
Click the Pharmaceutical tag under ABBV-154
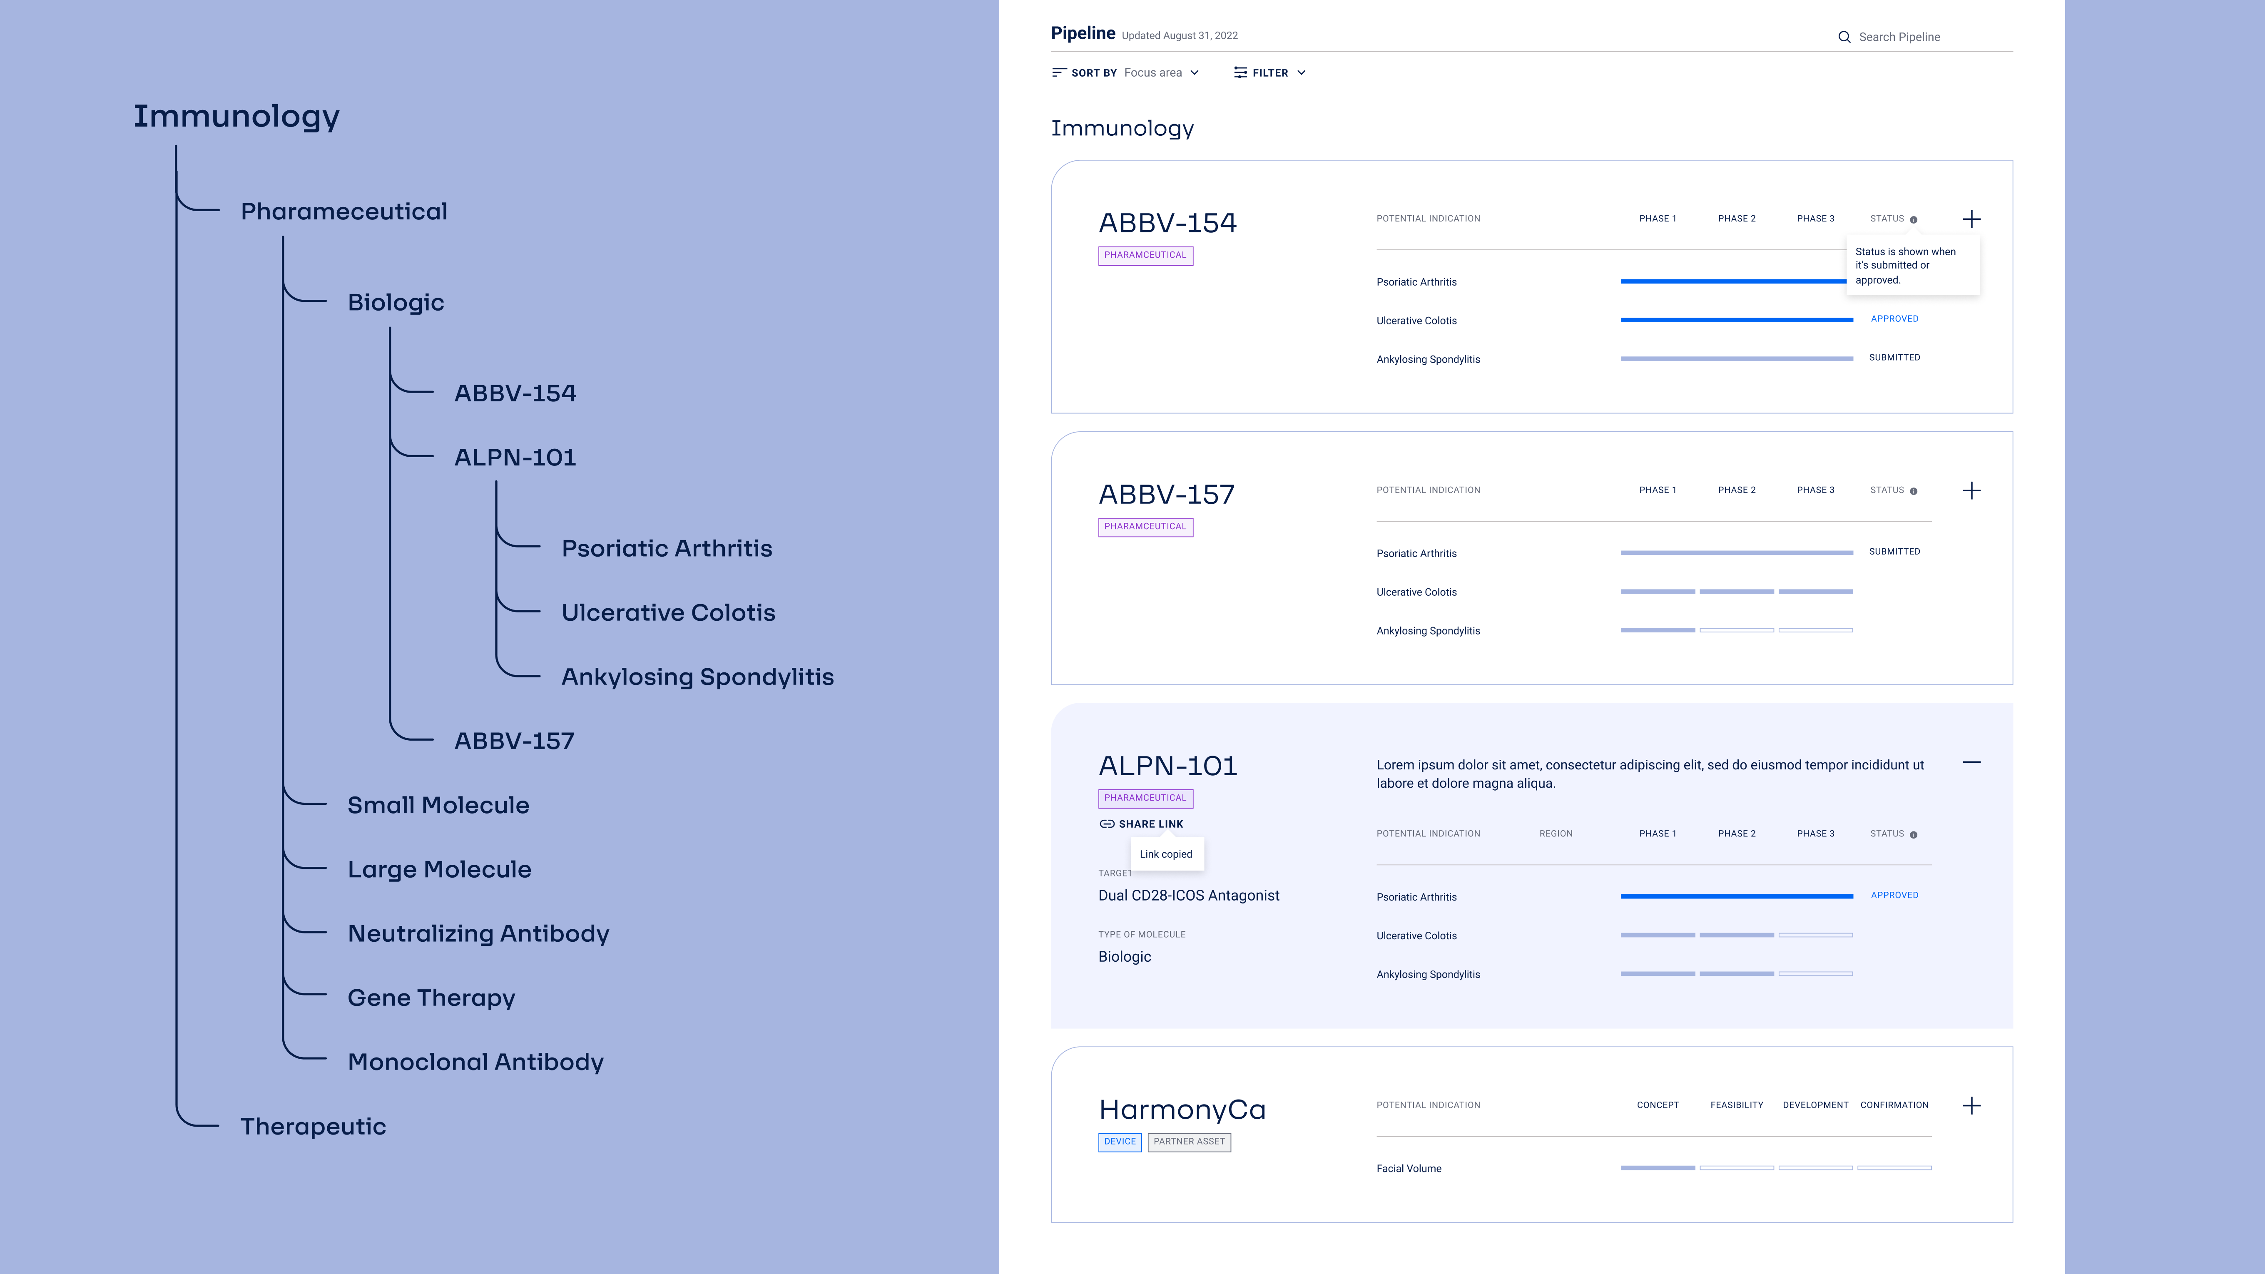(1145, 256)
